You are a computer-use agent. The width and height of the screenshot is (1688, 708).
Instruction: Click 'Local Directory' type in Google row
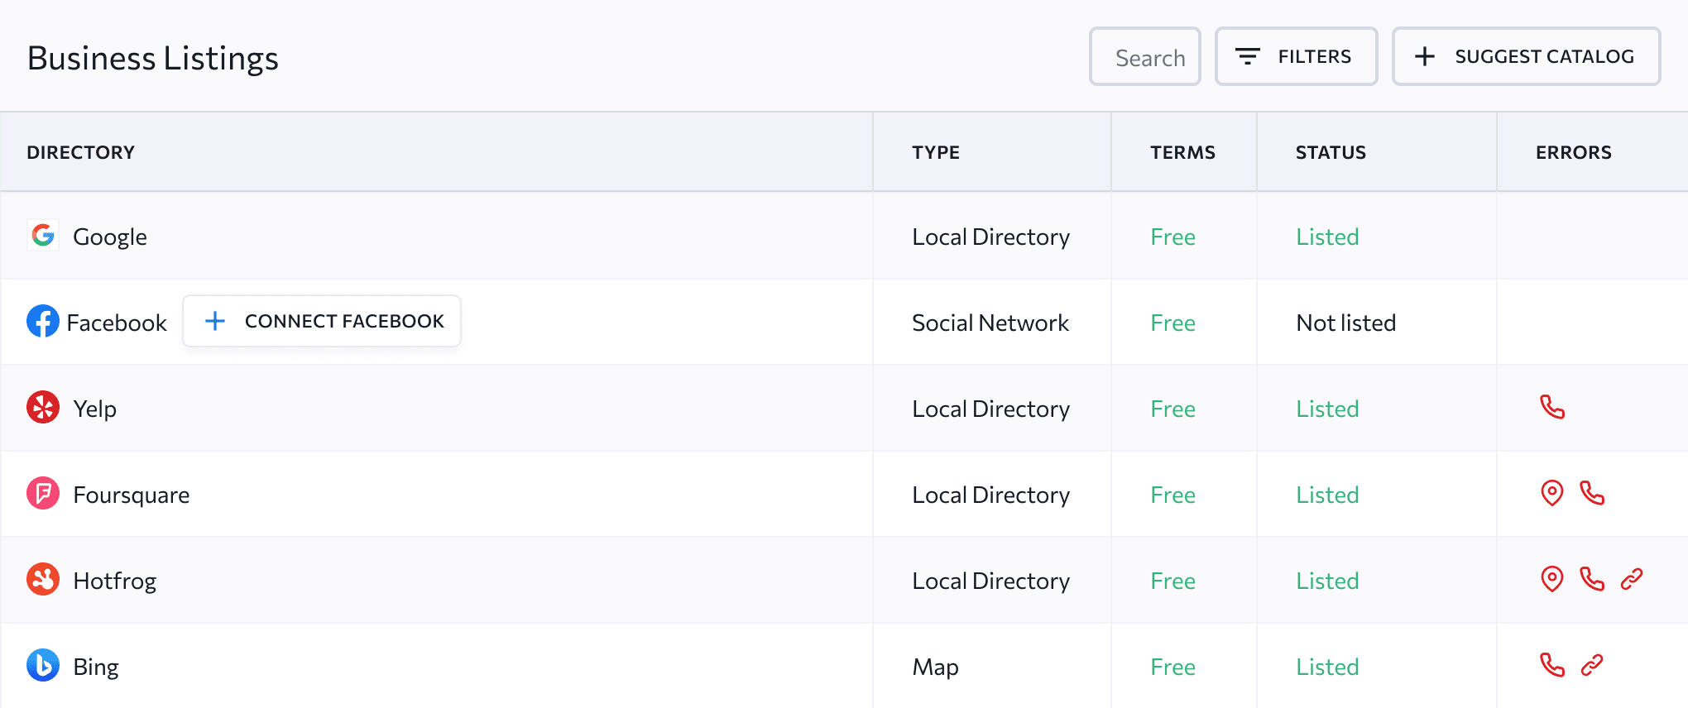(x=990, y=237)
